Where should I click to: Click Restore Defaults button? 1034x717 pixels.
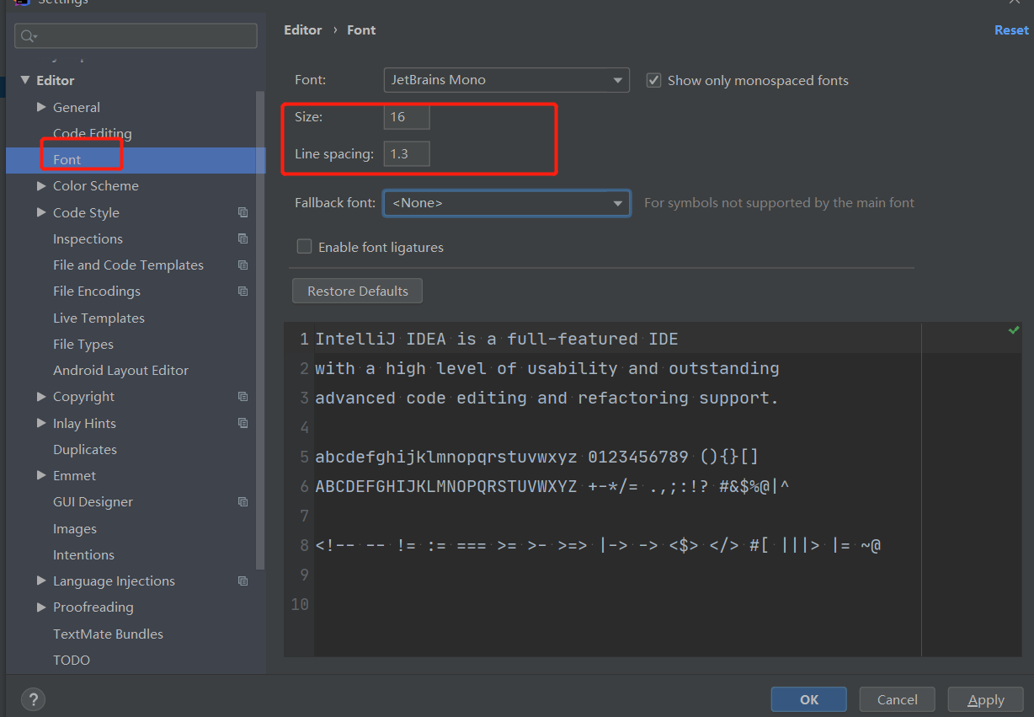click(358, 291)
